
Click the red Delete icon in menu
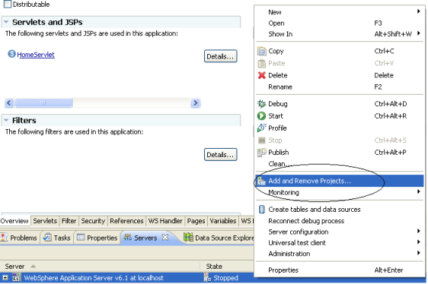click(x=261, y=75)
